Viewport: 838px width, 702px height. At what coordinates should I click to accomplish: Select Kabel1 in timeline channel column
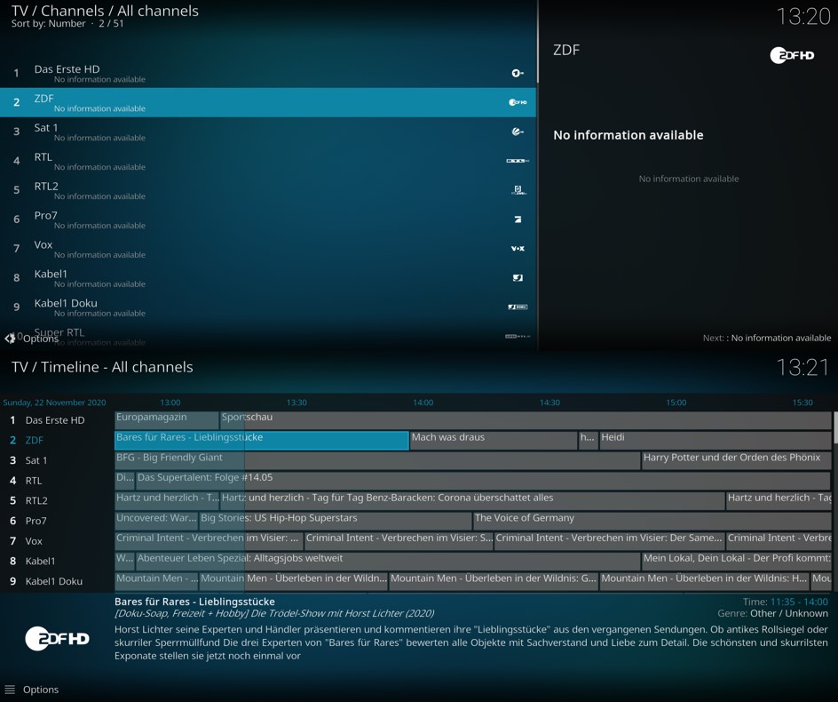coord(57,562)
